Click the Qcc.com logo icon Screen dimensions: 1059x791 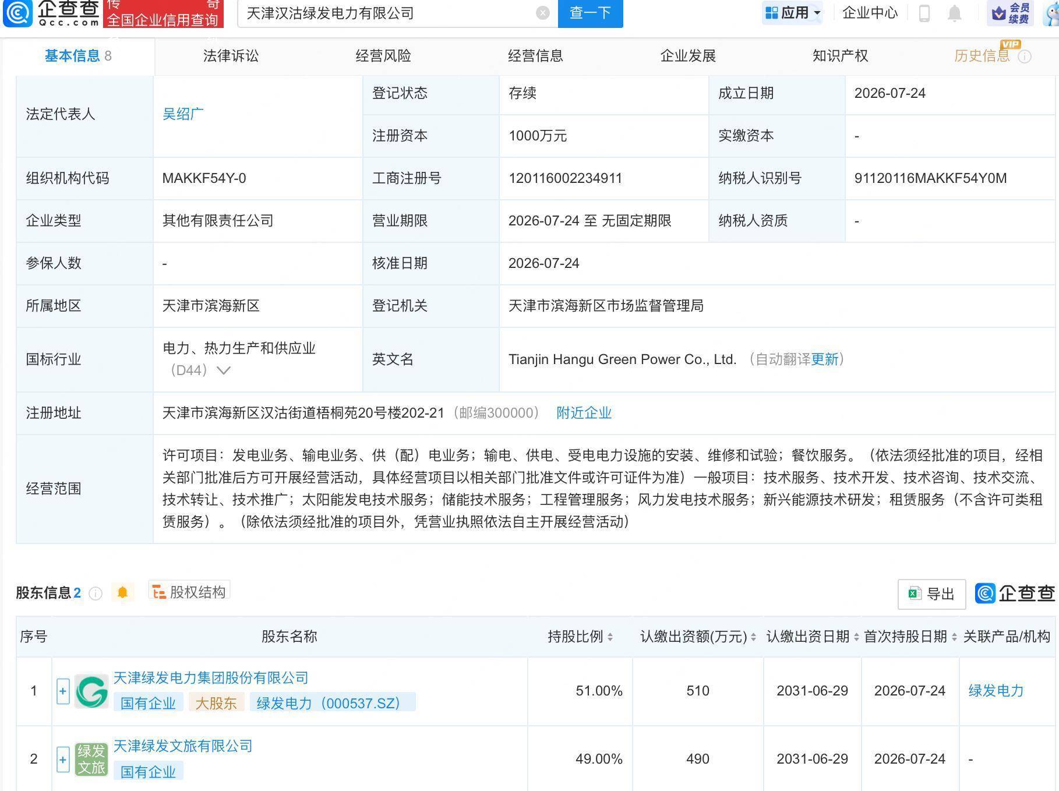pos(17,13)
